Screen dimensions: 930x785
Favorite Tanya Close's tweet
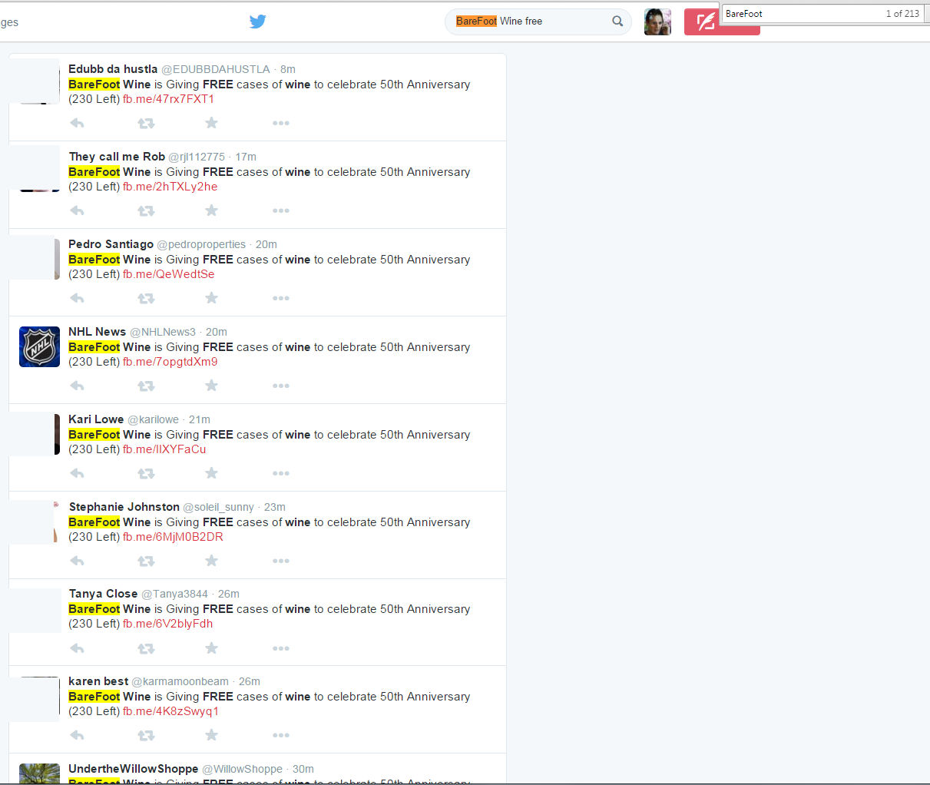211,648
